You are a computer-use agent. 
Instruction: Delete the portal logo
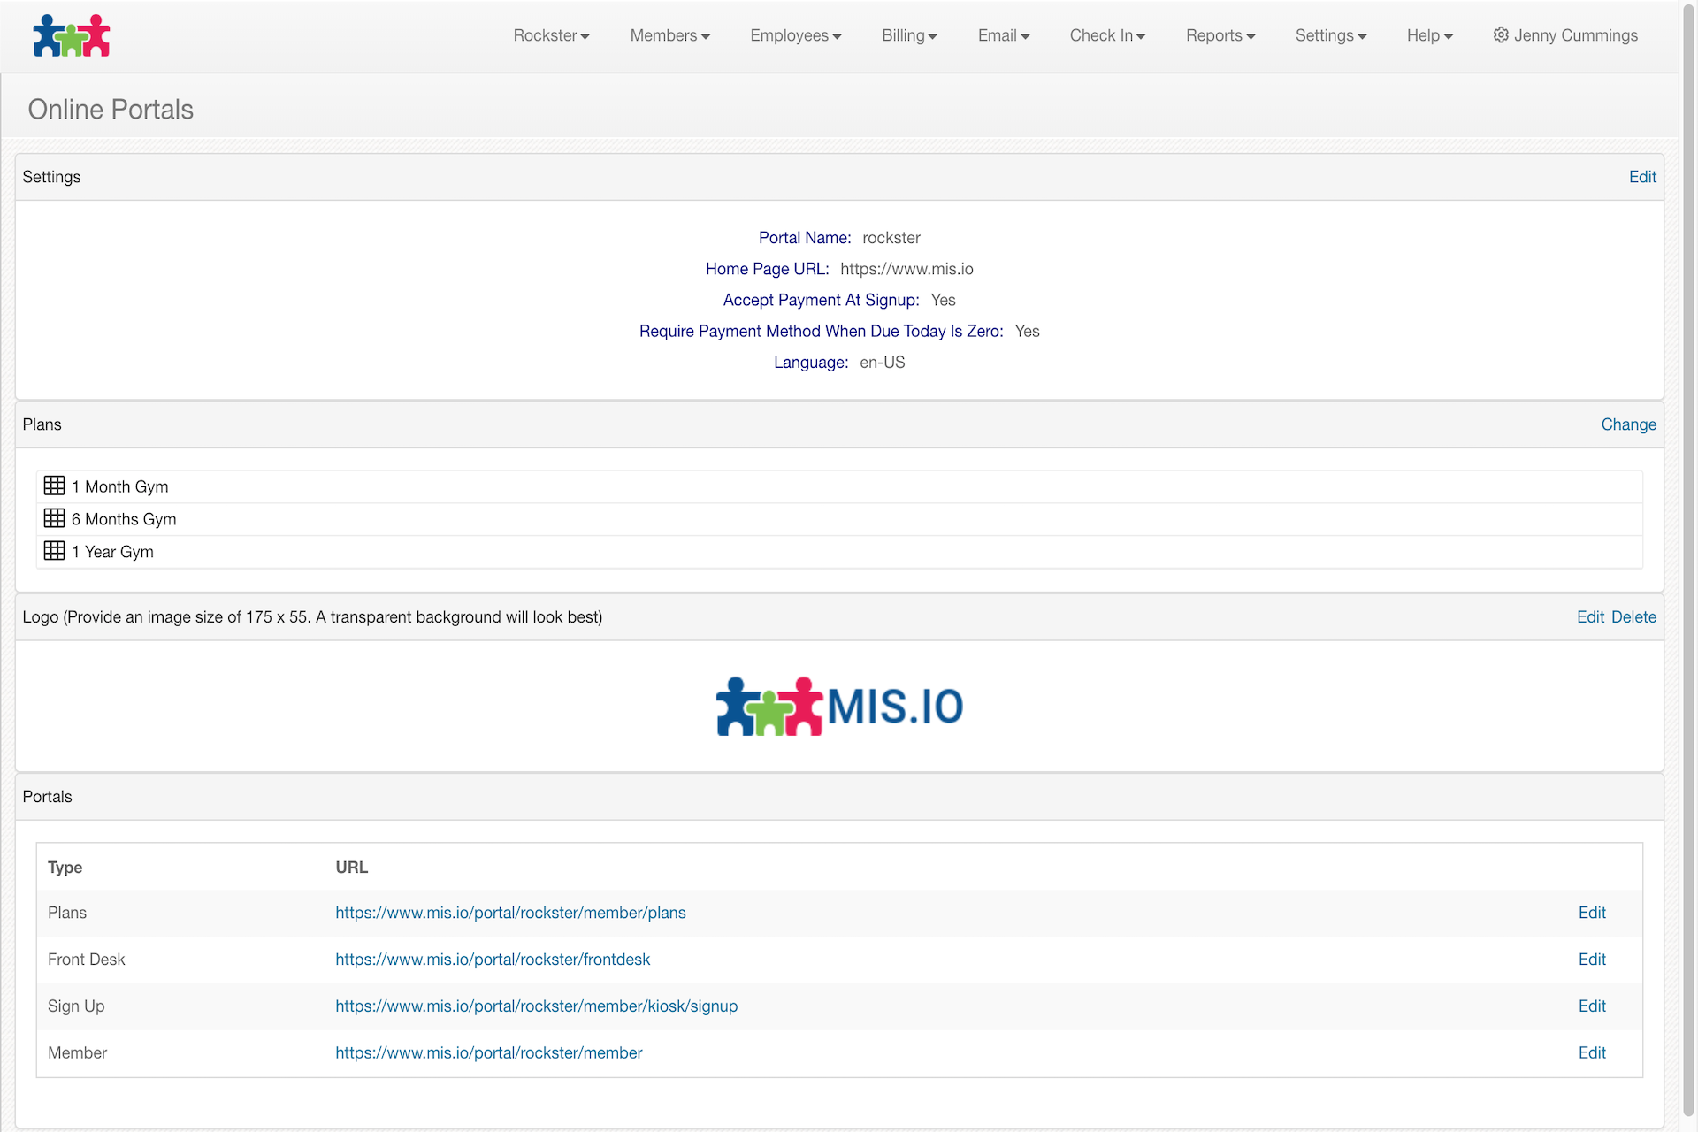pos(1633,617)
